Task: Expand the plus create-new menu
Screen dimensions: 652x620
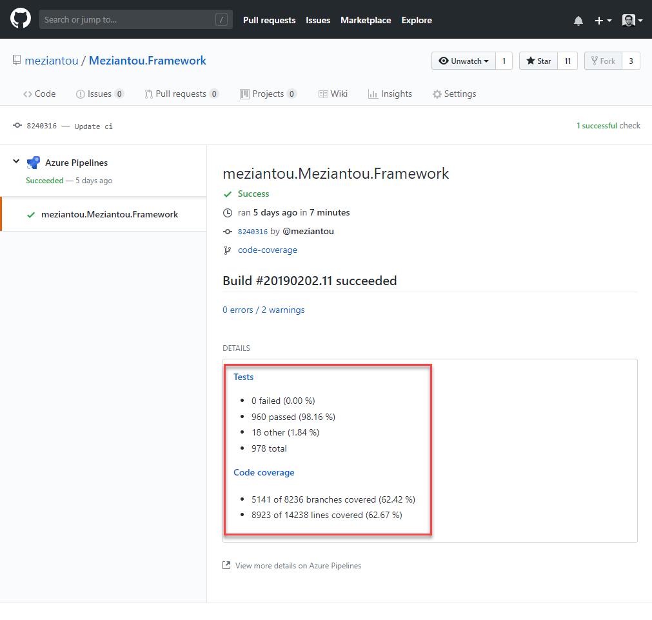Action: pos(602,21)
